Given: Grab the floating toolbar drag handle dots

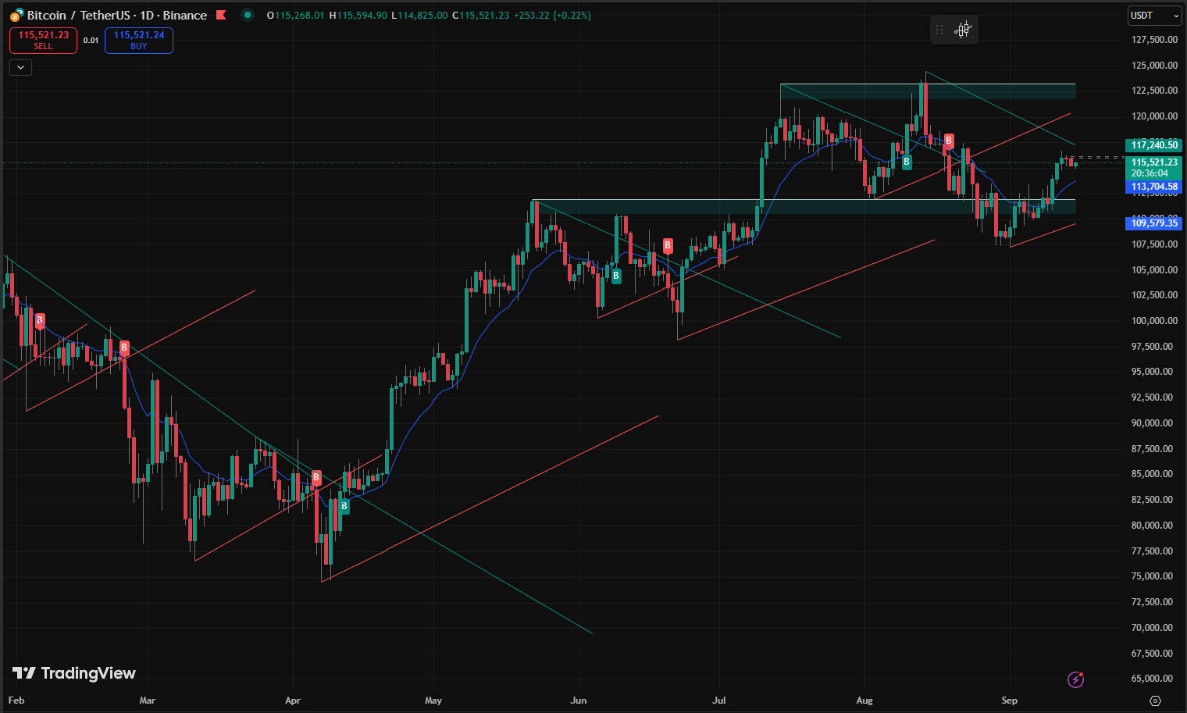Looking at the screenshot, I should coord(939,30).
